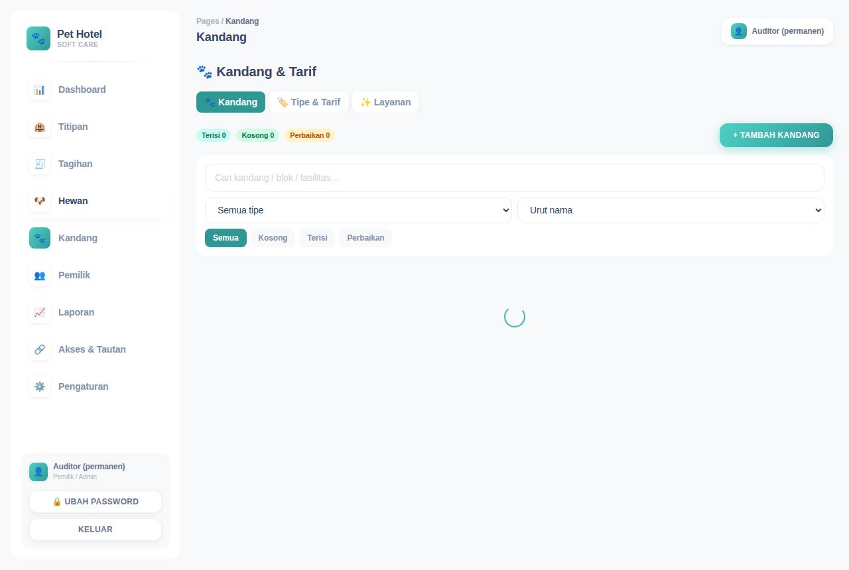The height and width of the screenshot is (570, 849).
Task: Open the Laporan chart icon
Action: [x=40, y=312]
